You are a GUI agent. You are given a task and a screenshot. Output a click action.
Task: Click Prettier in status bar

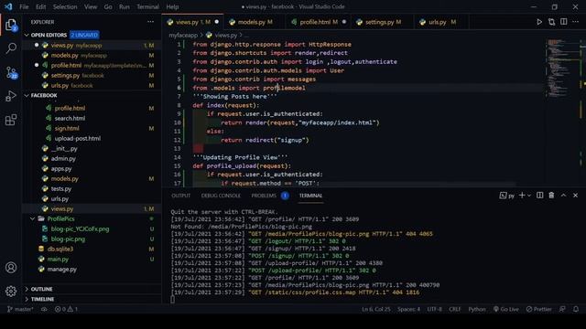click(x=539, y=309)
